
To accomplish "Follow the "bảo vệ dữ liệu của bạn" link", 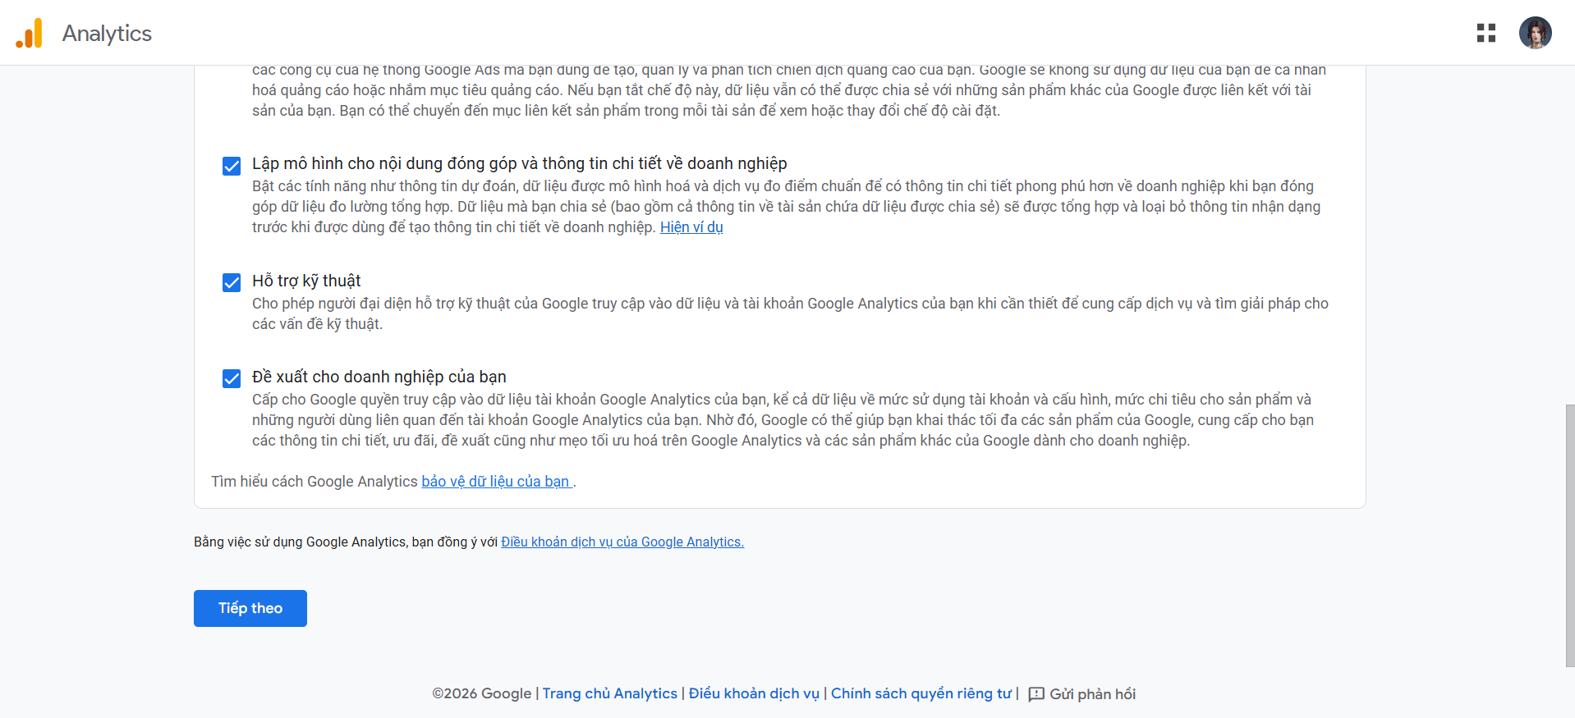I will pyautogui.click(x=495, y=482).
